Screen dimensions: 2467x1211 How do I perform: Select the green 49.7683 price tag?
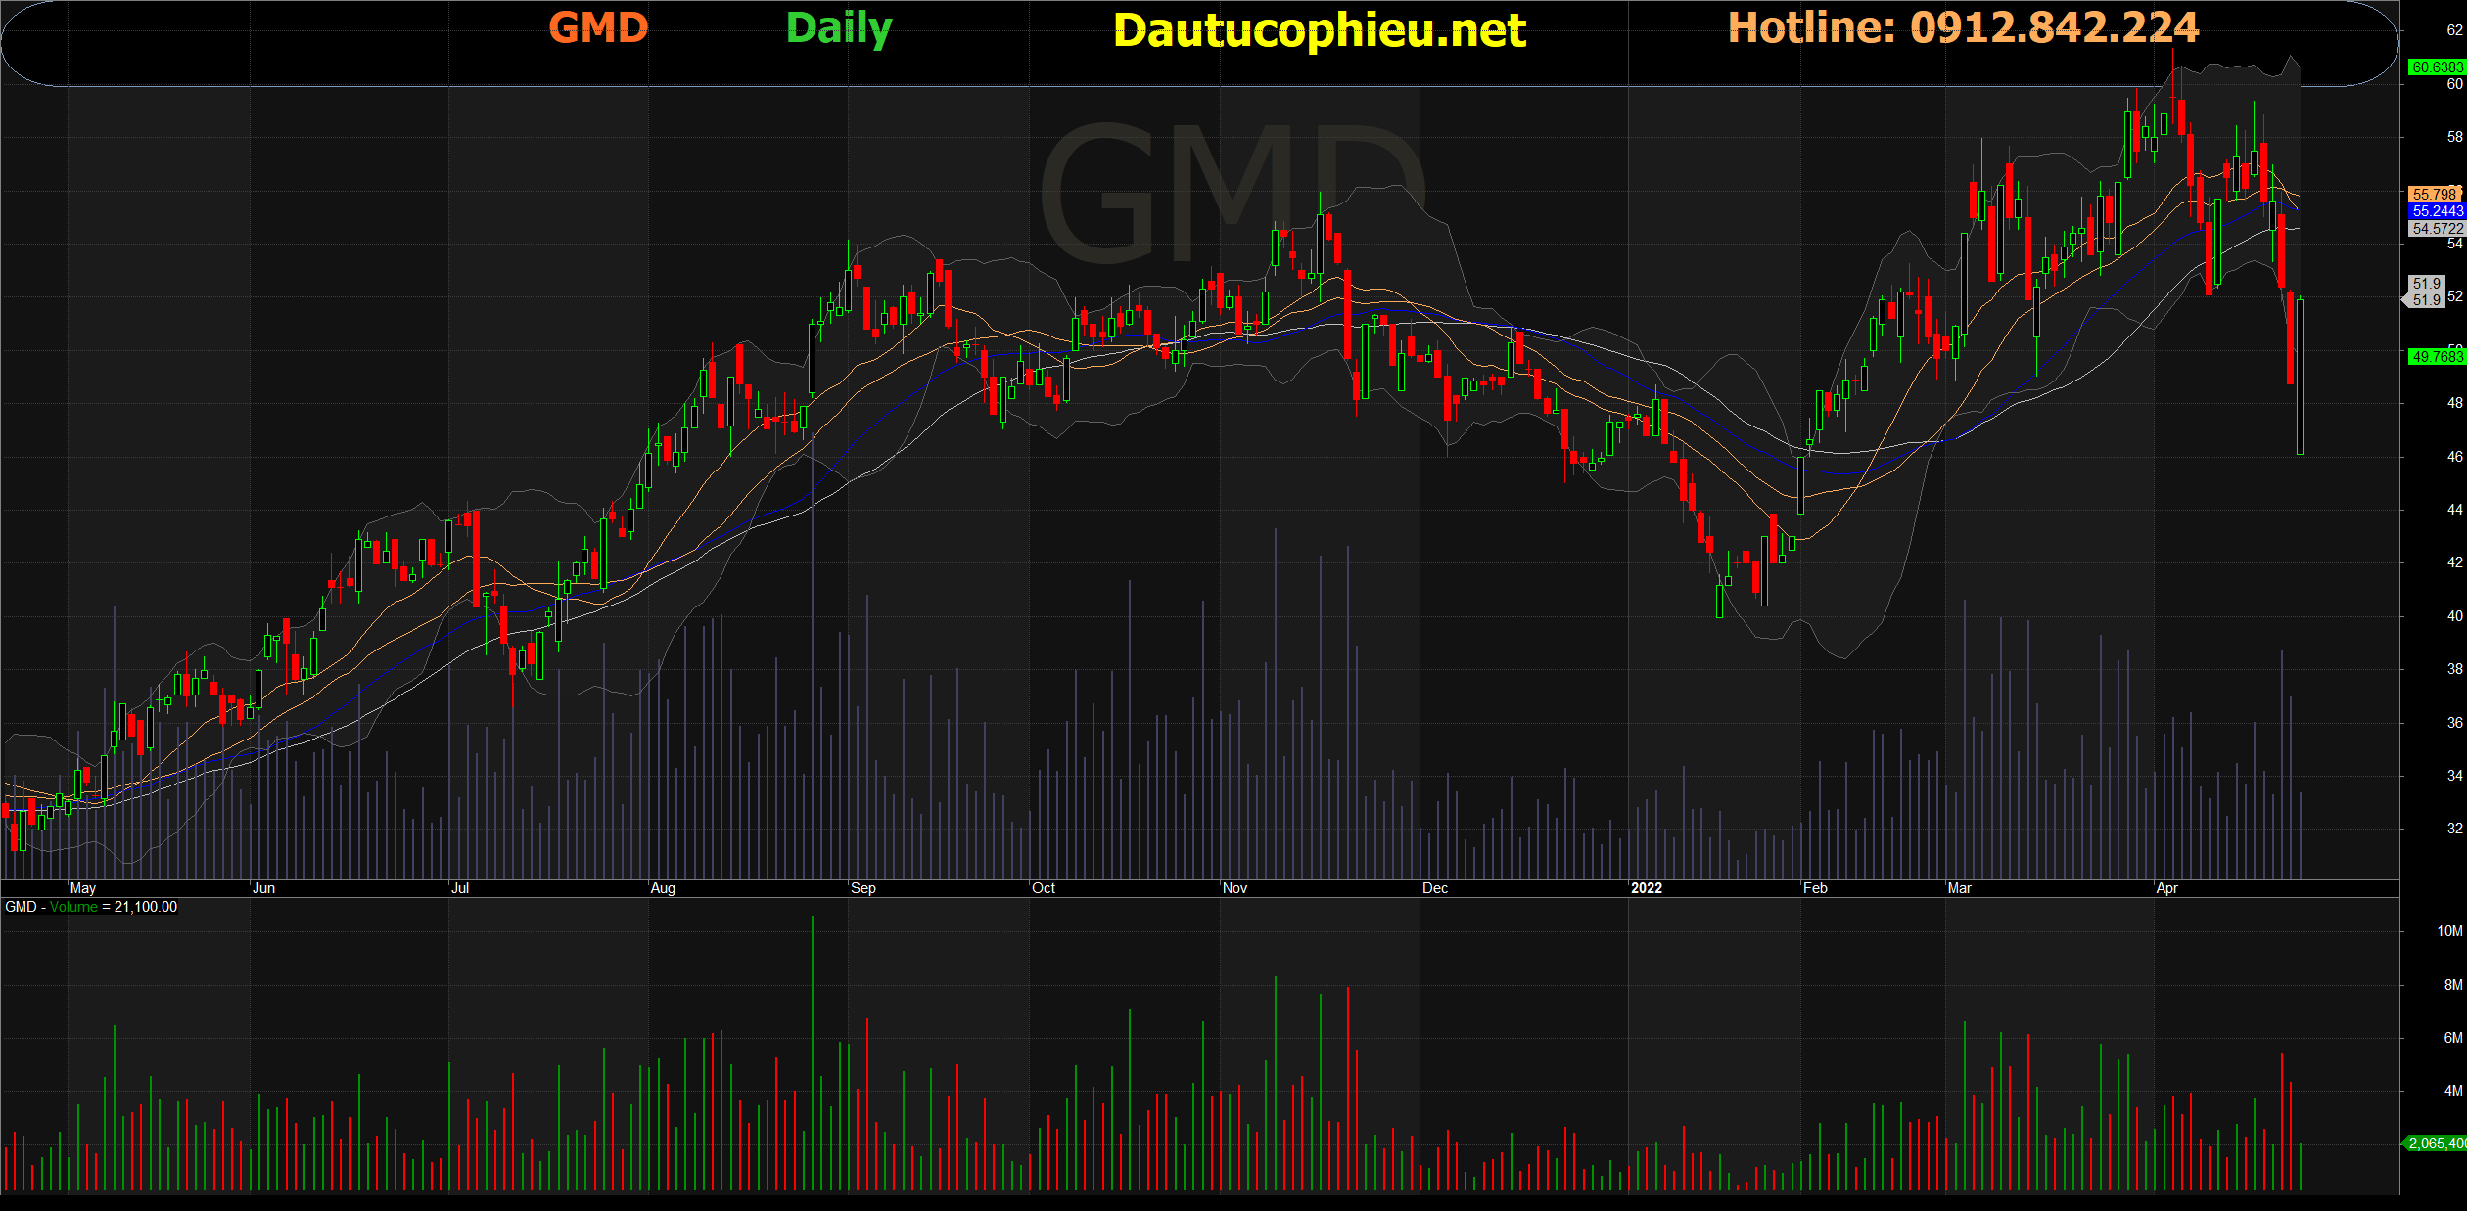(2436, 357)
